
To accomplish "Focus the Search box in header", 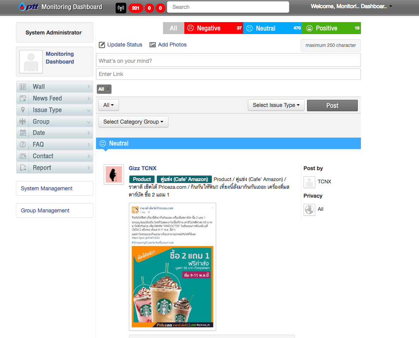I will pos(228,7).
